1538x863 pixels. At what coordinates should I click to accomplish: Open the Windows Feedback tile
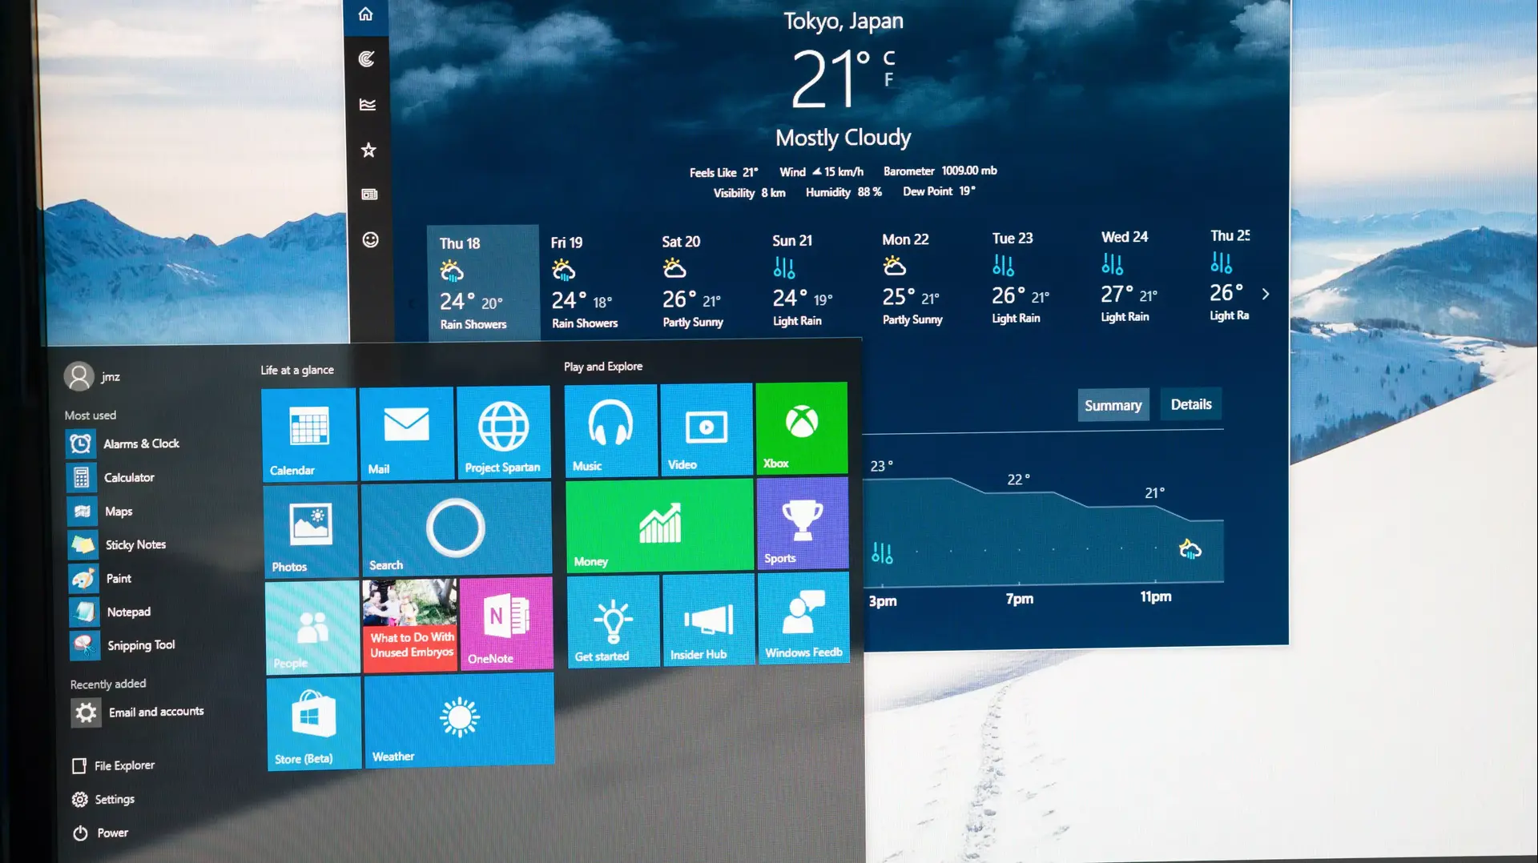coord(804,618)
